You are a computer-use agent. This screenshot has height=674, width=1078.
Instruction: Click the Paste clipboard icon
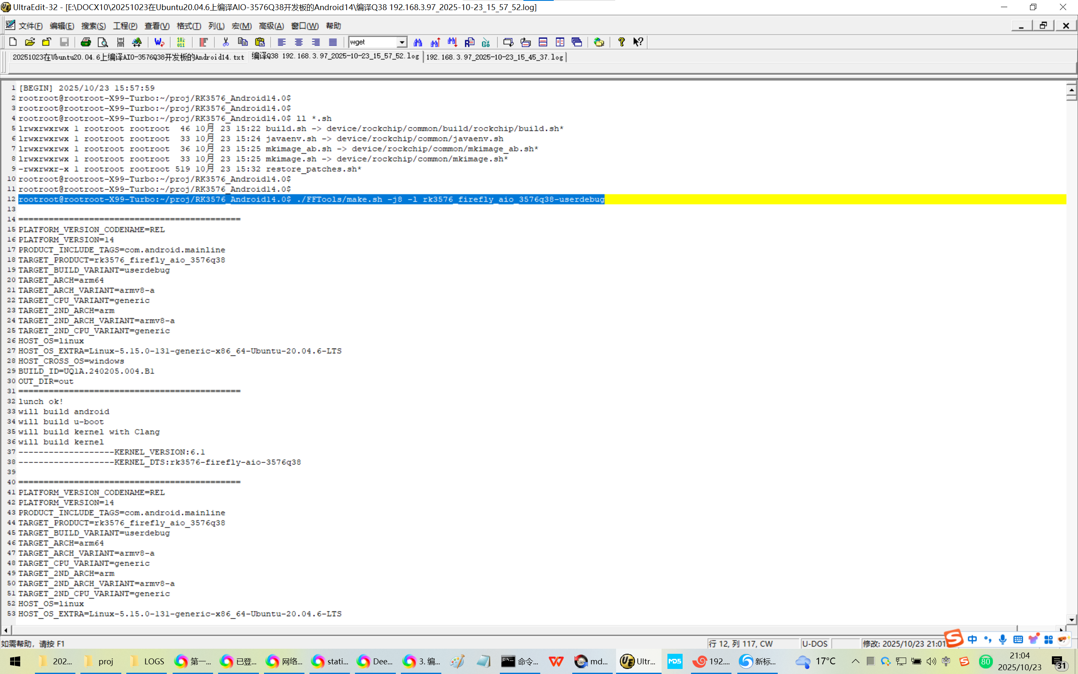[x=260, y=42]
